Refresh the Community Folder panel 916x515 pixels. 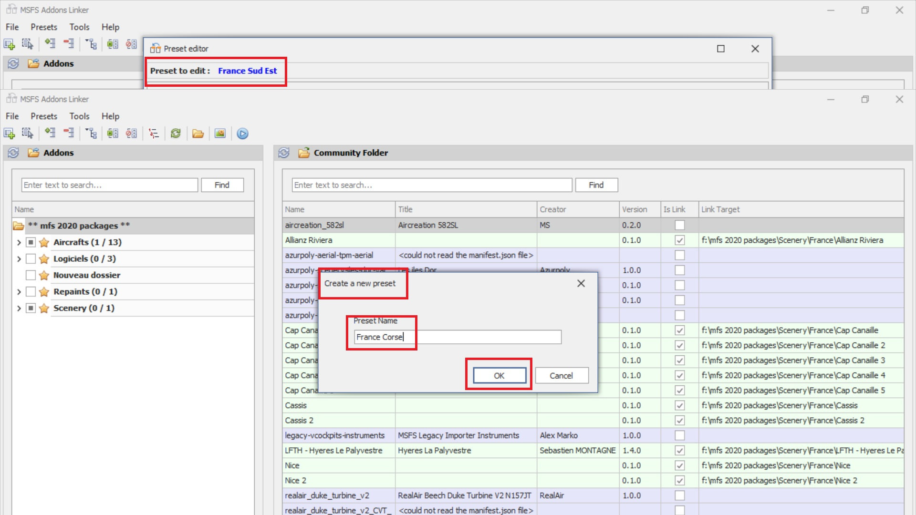[x=284, y=153]
